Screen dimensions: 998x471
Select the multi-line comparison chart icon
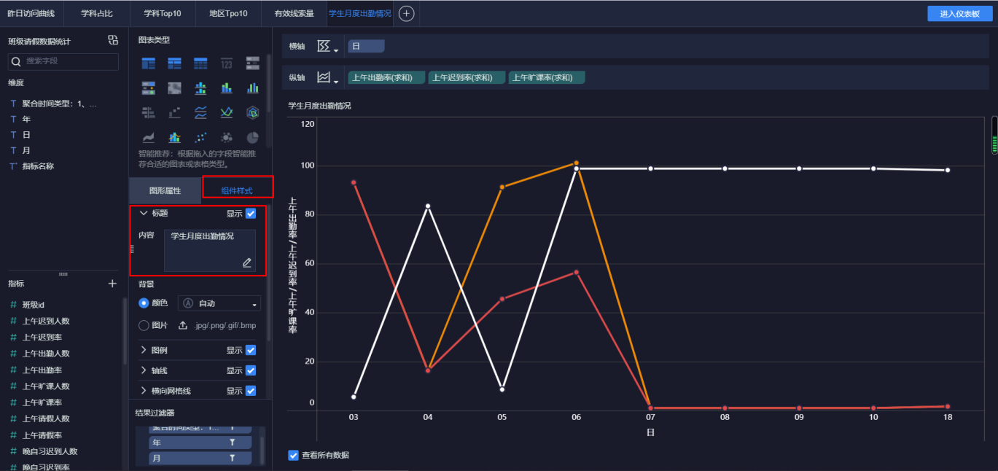tap(200, 112)
